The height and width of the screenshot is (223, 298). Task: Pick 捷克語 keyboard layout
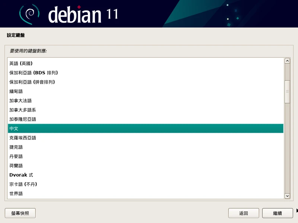16,147
